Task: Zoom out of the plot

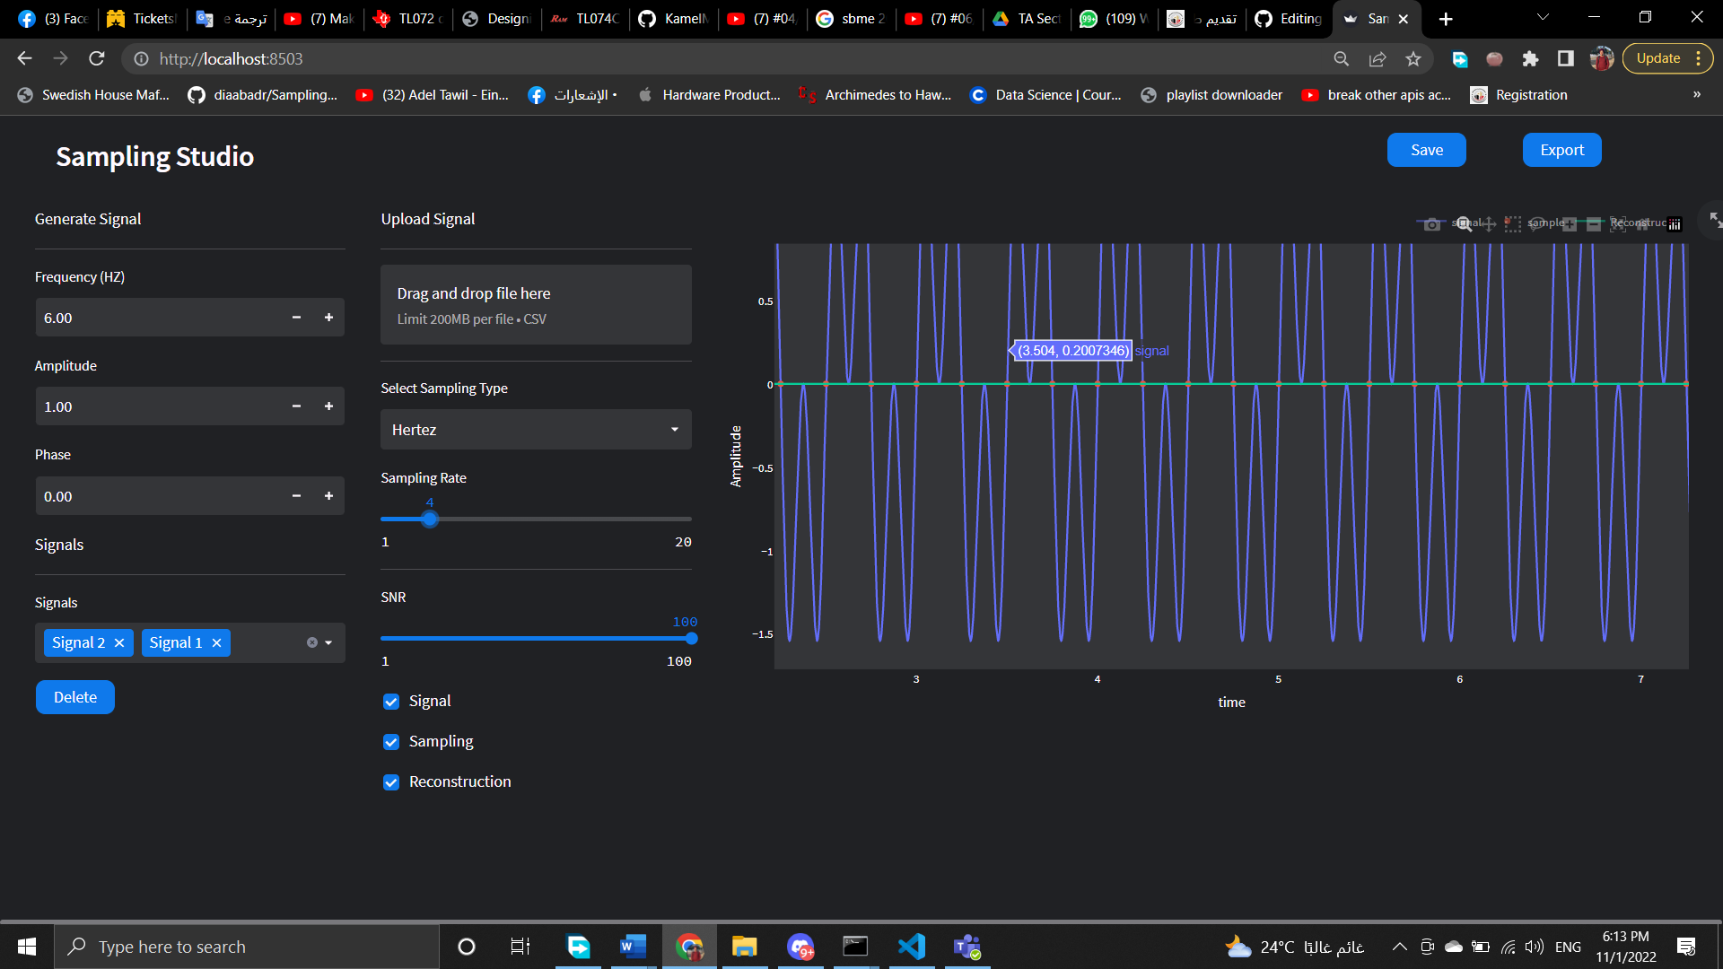Action: (1594, 224)
